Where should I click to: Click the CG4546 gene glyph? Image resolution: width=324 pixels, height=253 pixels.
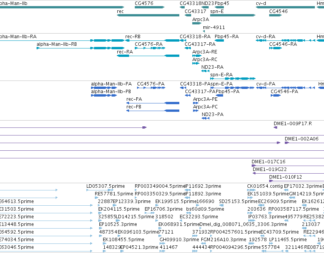[x=275, y=15]
